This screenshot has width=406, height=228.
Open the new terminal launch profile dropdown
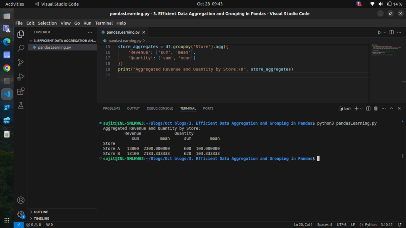coord(361,108)
